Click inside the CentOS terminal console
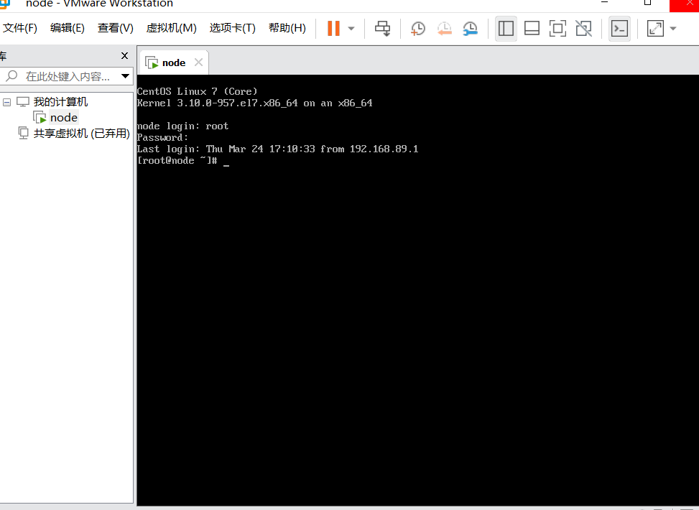Image resolution: width=699 pixels, height=510 pixels. click(417, 289)
